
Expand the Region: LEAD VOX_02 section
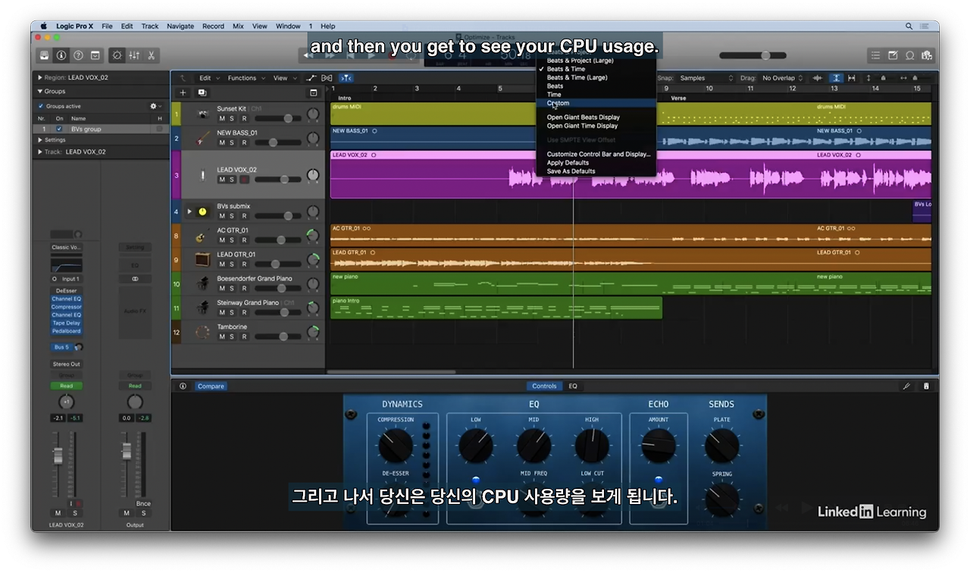pos(40,77)
